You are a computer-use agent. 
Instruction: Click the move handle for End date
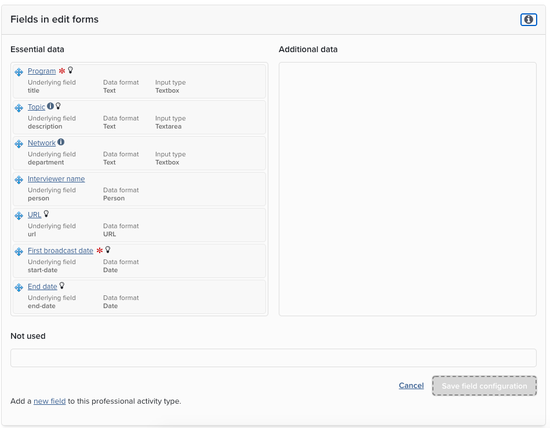[x=19, y=288]
